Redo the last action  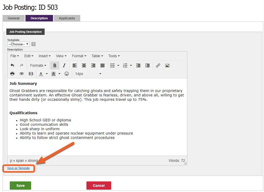click(x=22, y=65)
